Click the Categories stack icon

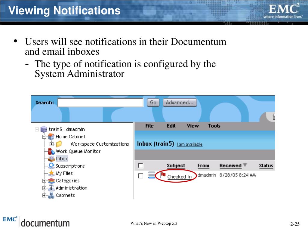(51, 180)
